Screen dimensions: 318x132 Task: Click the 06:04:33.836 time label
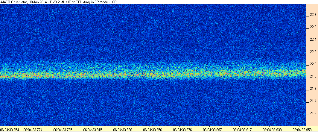tap(123, 129)
